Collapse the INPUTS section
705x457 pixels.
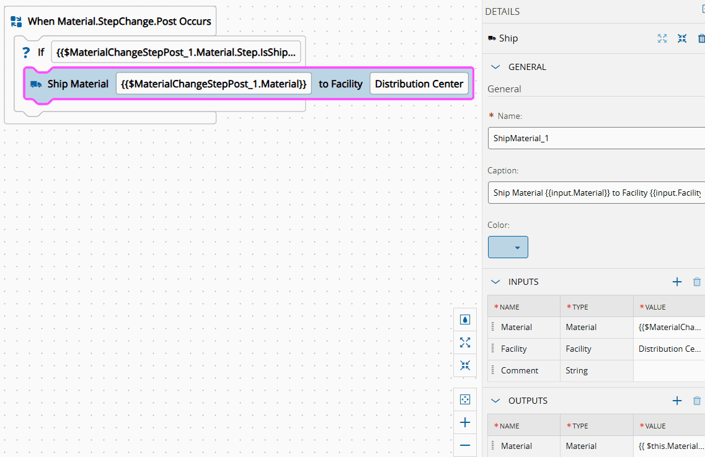(x=495, y=282)
